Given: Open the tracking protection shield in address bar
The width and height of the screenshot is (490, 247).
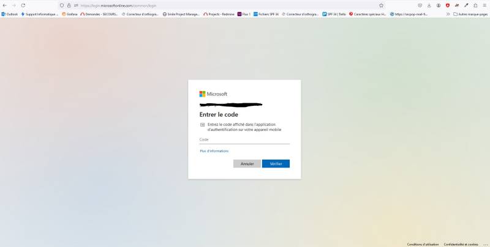Looking at the screenshot, I should 62,6.
